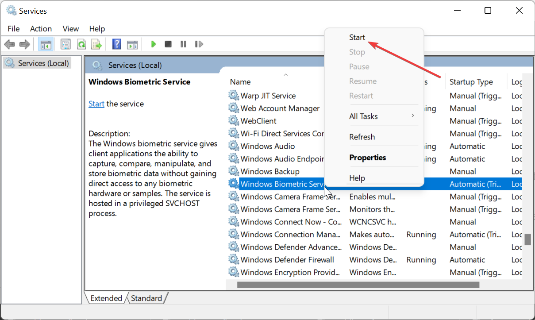535x320 pixels.
Task: Click gear icon beside Windows Audio
Action: click(x=233, y=146)
